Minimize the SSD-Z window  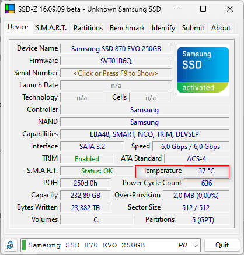[177, 9]
